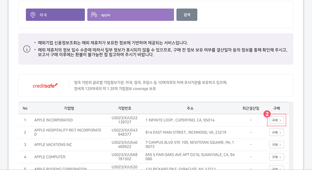312x170 pixels.
Task: Click company number US023/X/US46469922
Action: pyautogui.click(x=125, y=144)
